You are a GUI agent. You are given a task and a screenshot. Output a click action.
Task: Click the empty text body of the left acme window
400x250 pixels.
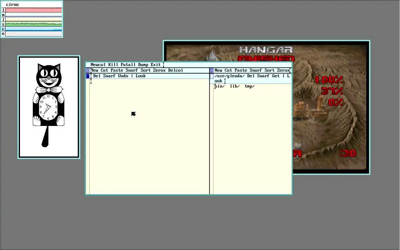(x=149, y=136)
